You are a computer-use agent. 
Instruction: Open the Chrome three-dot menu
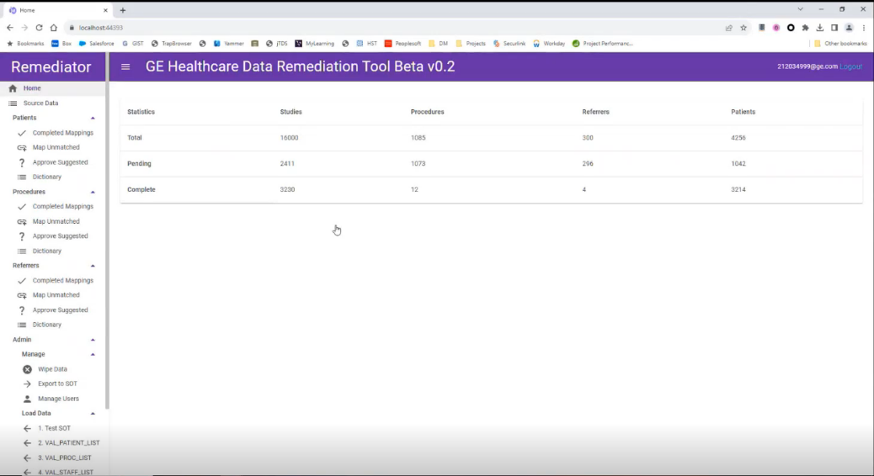point(864,28)
